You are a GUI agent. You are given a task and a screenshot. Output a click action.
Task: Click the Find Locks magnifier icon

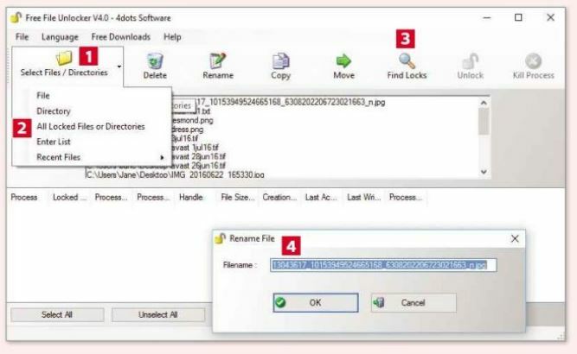coord(407,61)
